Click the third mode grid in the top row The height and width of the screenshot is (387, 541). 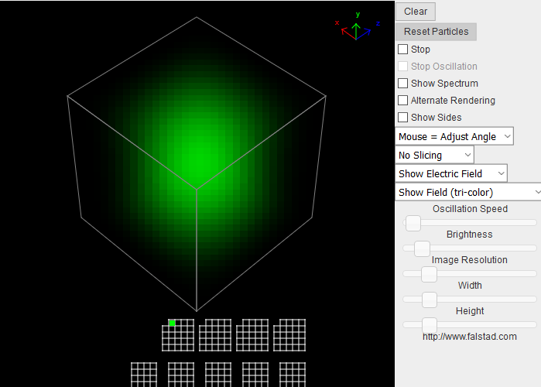[x=252, y=335]
